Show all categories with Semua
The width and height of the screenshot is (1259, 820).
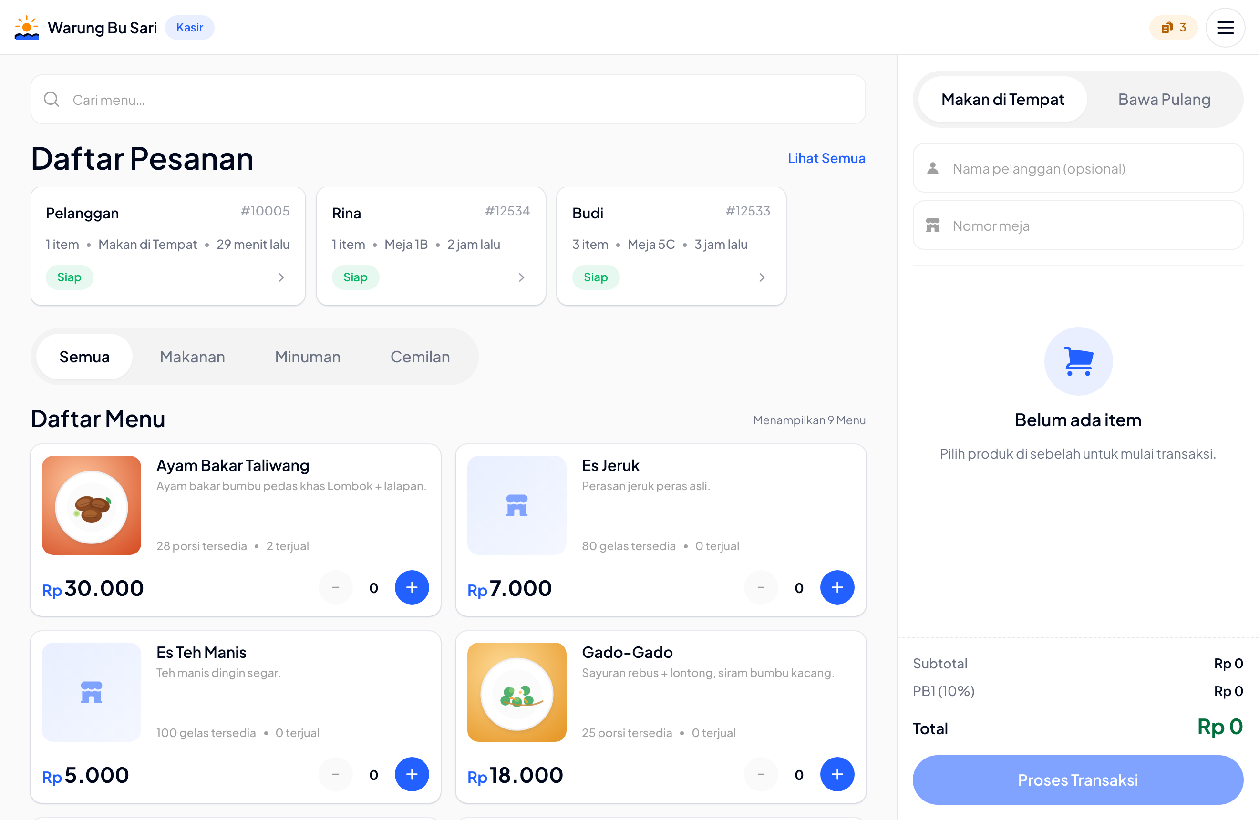click(x=84, y=357)
